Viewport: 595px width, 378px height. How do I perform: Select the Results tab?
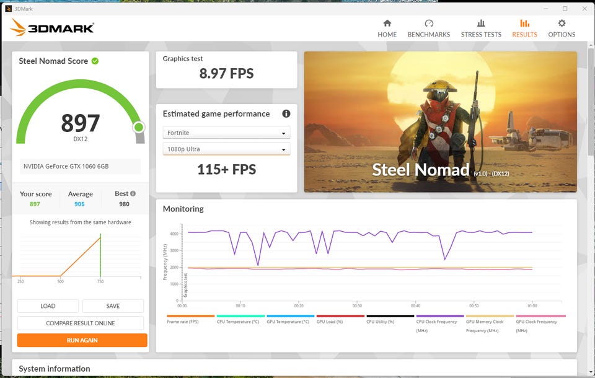tap(524, 29)
